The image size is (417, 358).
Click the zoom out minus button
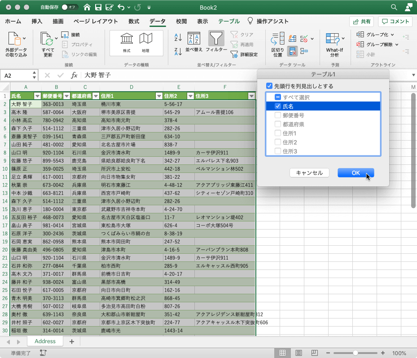pos(328,353)
